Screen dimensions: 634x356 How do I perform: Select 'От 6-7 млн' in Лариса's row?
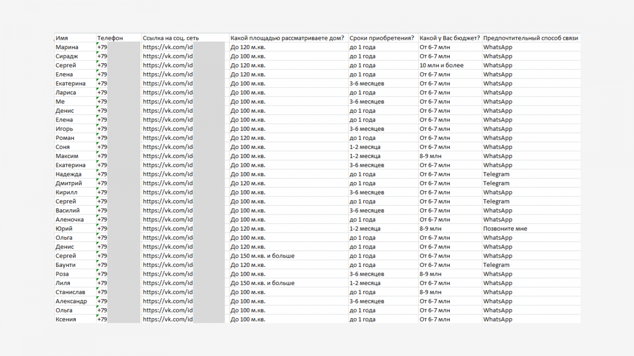tap(435, 93)
